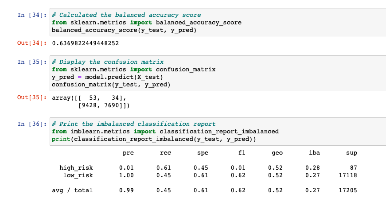386x202 pixels.
Task: Click the imblearn.metrics import line
Action: pyautogui.click(x=165, y=132)
